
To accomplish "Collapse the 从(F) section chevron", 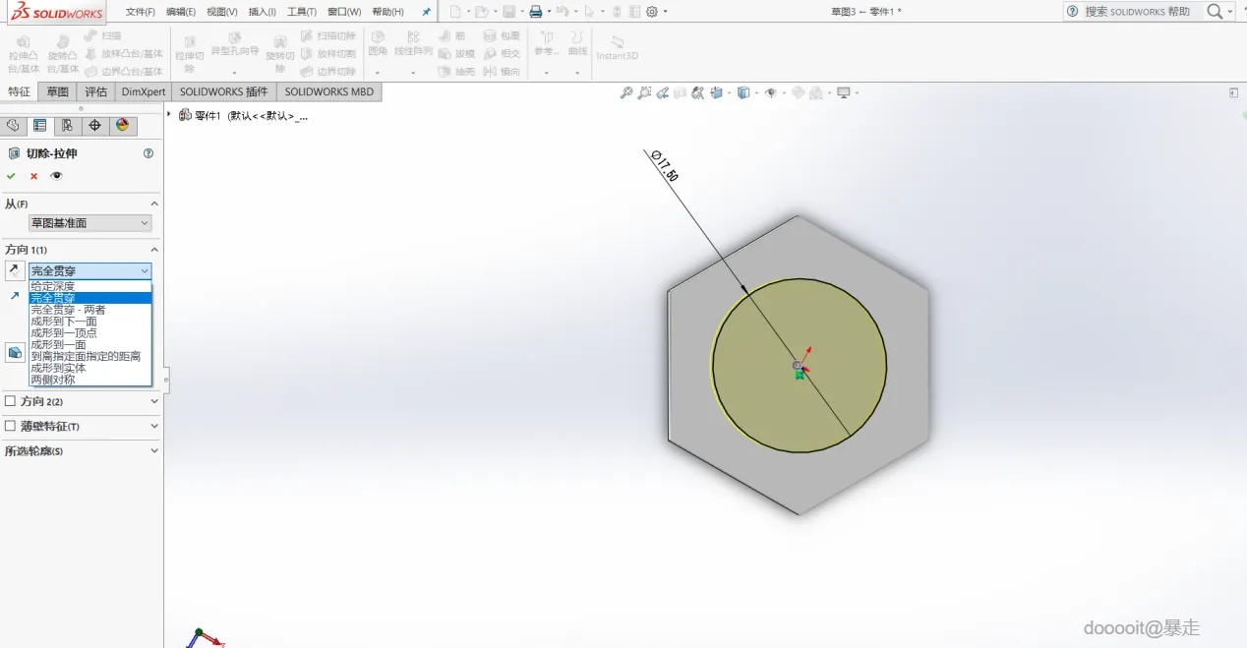I will pos(154,204).
